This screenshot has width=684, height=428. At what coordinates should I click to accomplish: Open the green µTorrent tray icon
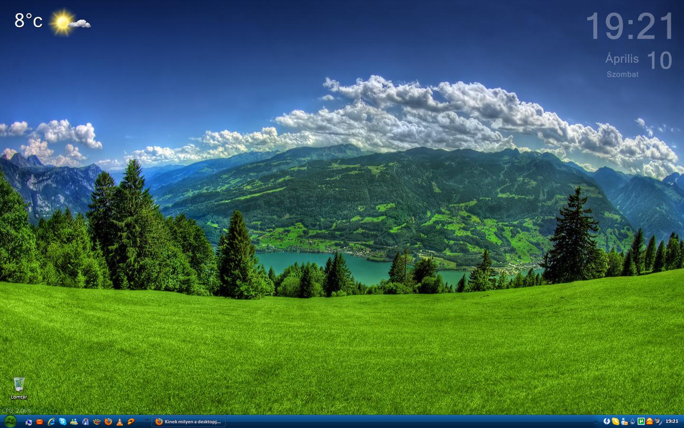coord(641,421)
